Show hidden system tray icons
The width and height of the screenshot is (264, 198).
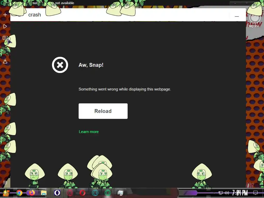[x=214, y=193]
